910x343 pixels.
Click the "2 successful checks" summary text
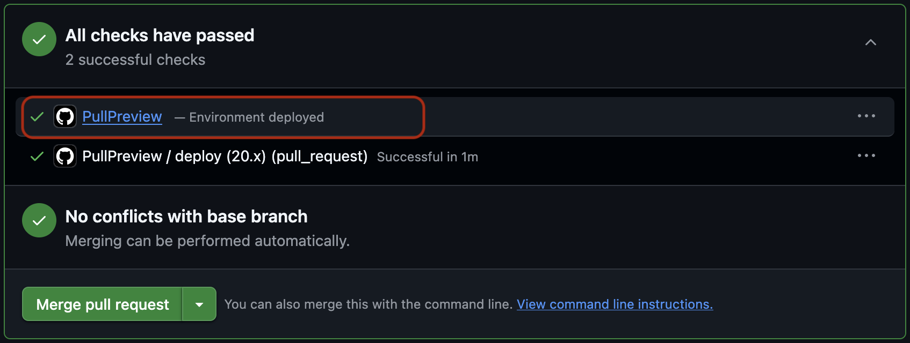(x=135, y=59)
